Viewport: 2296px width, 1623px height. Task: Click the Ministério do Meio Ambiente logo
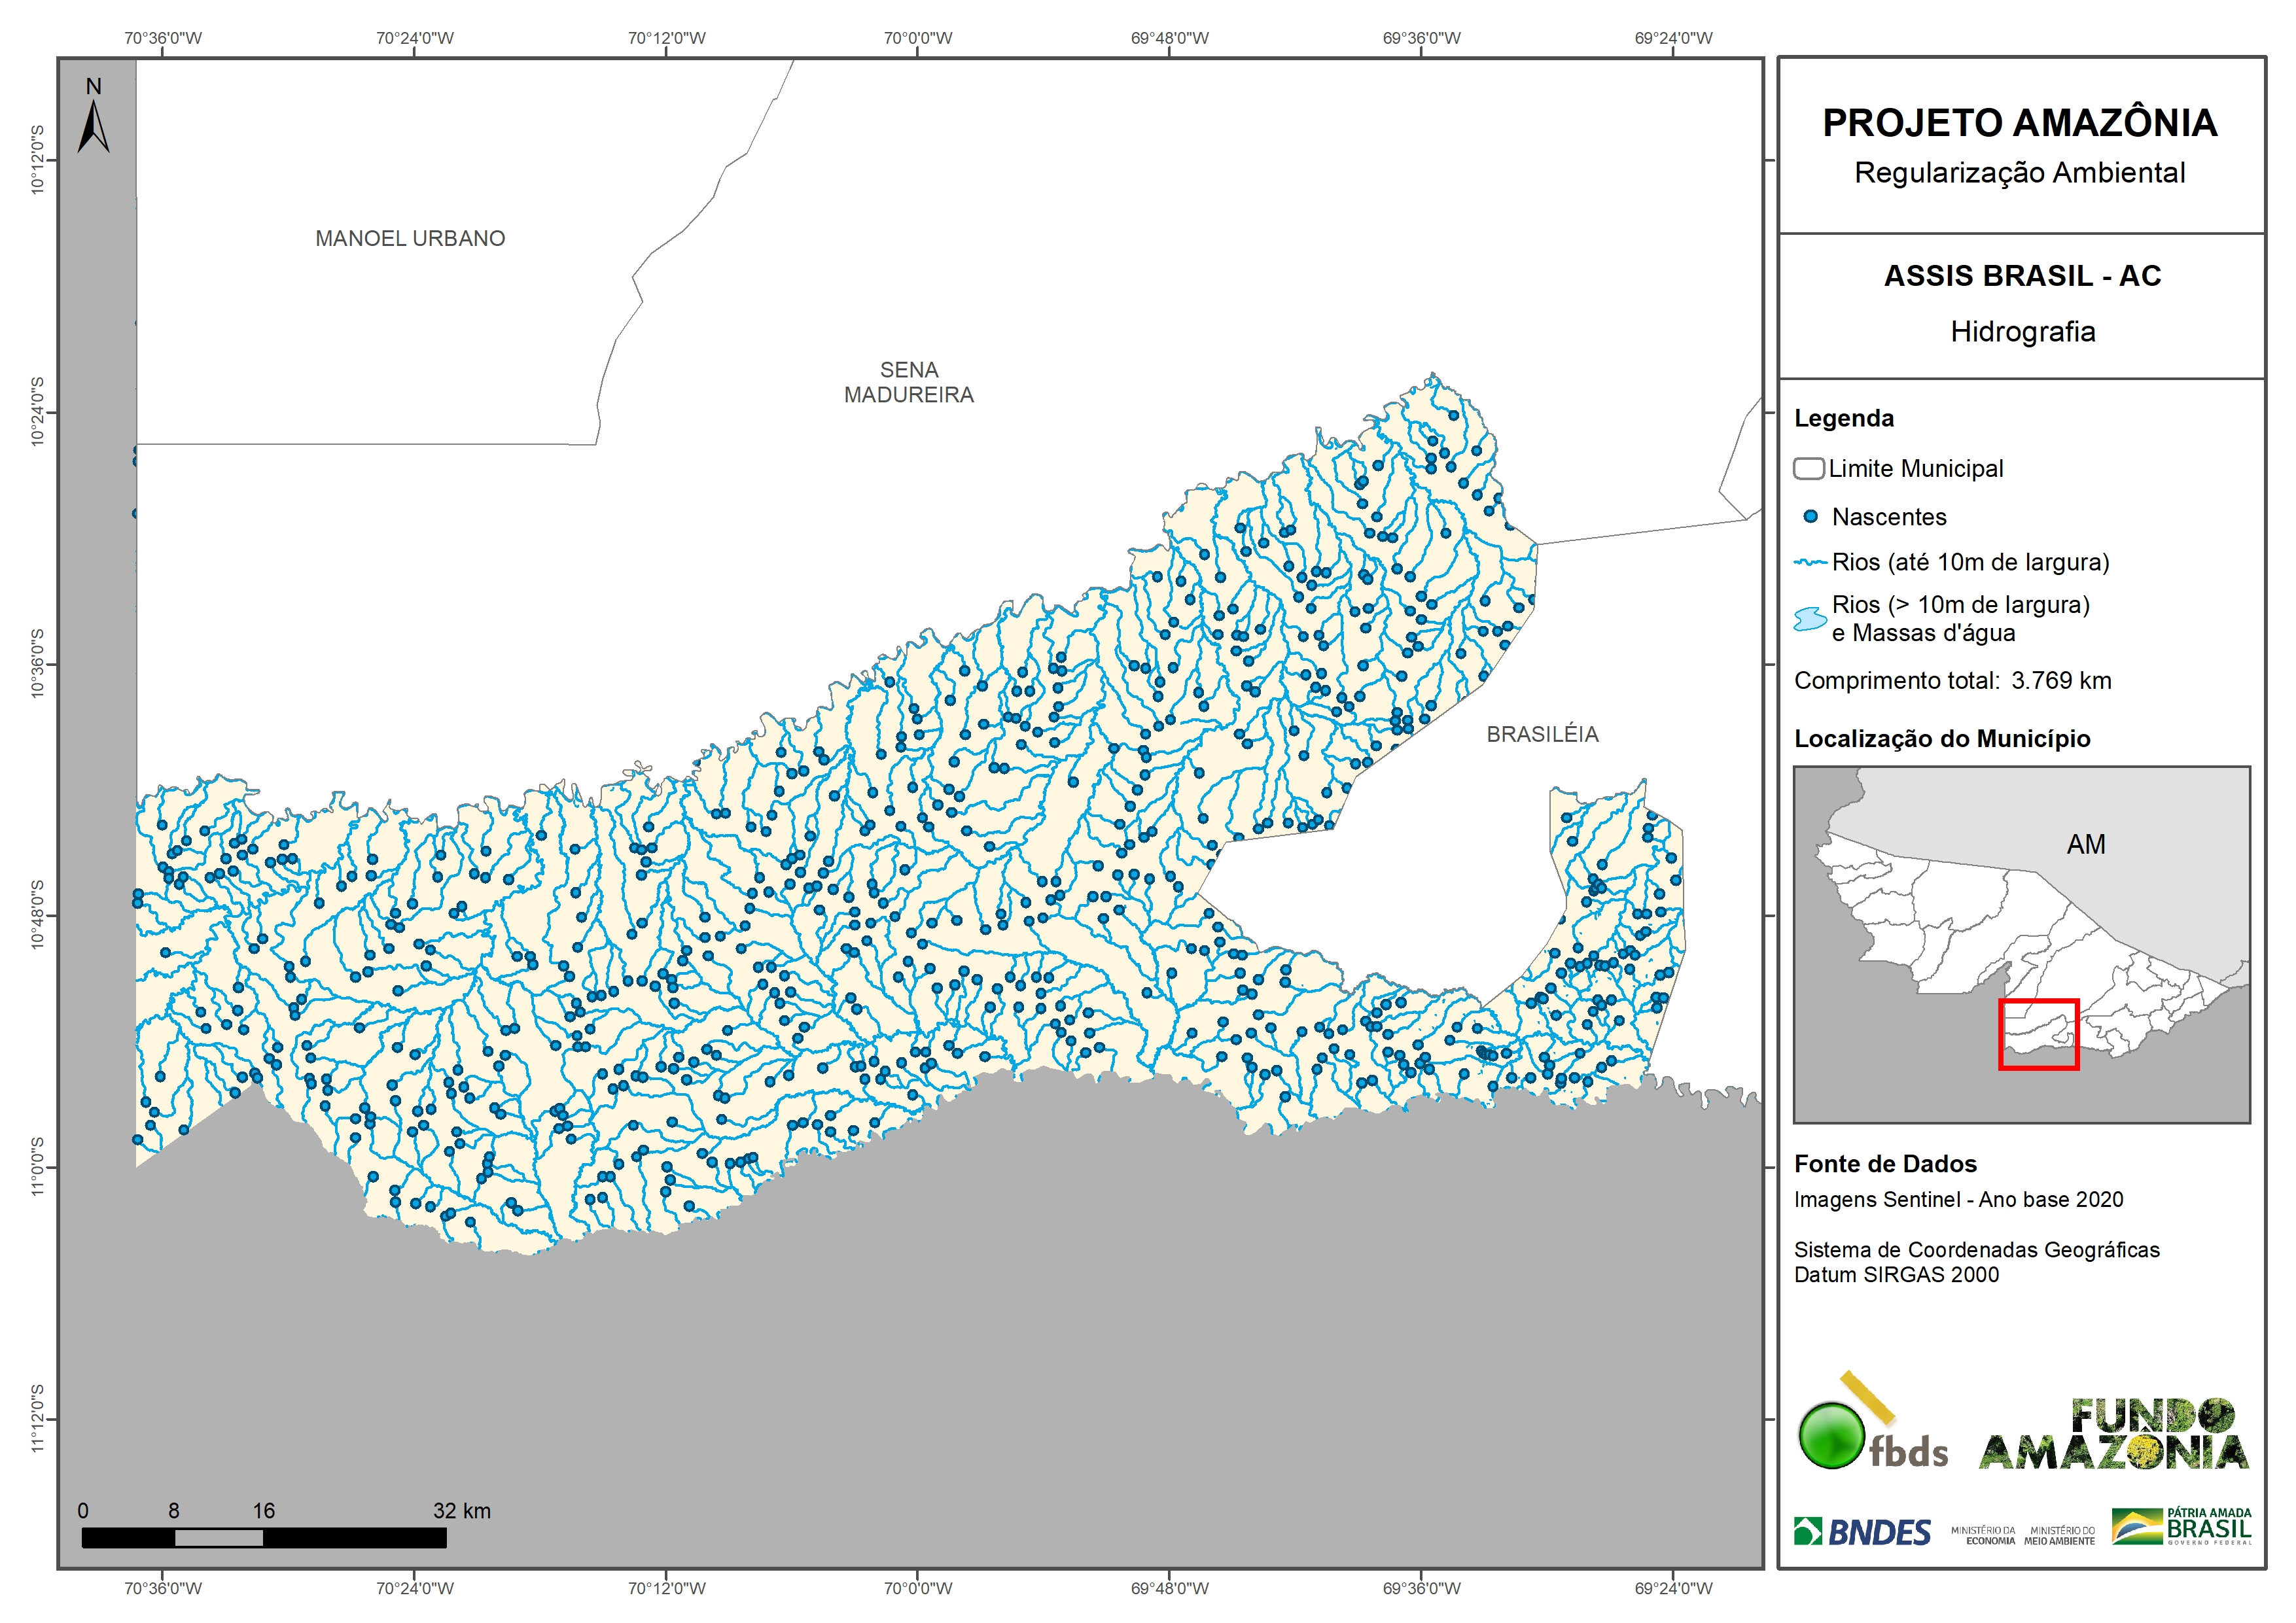pyautogui.click(x=2059, y=1536)
